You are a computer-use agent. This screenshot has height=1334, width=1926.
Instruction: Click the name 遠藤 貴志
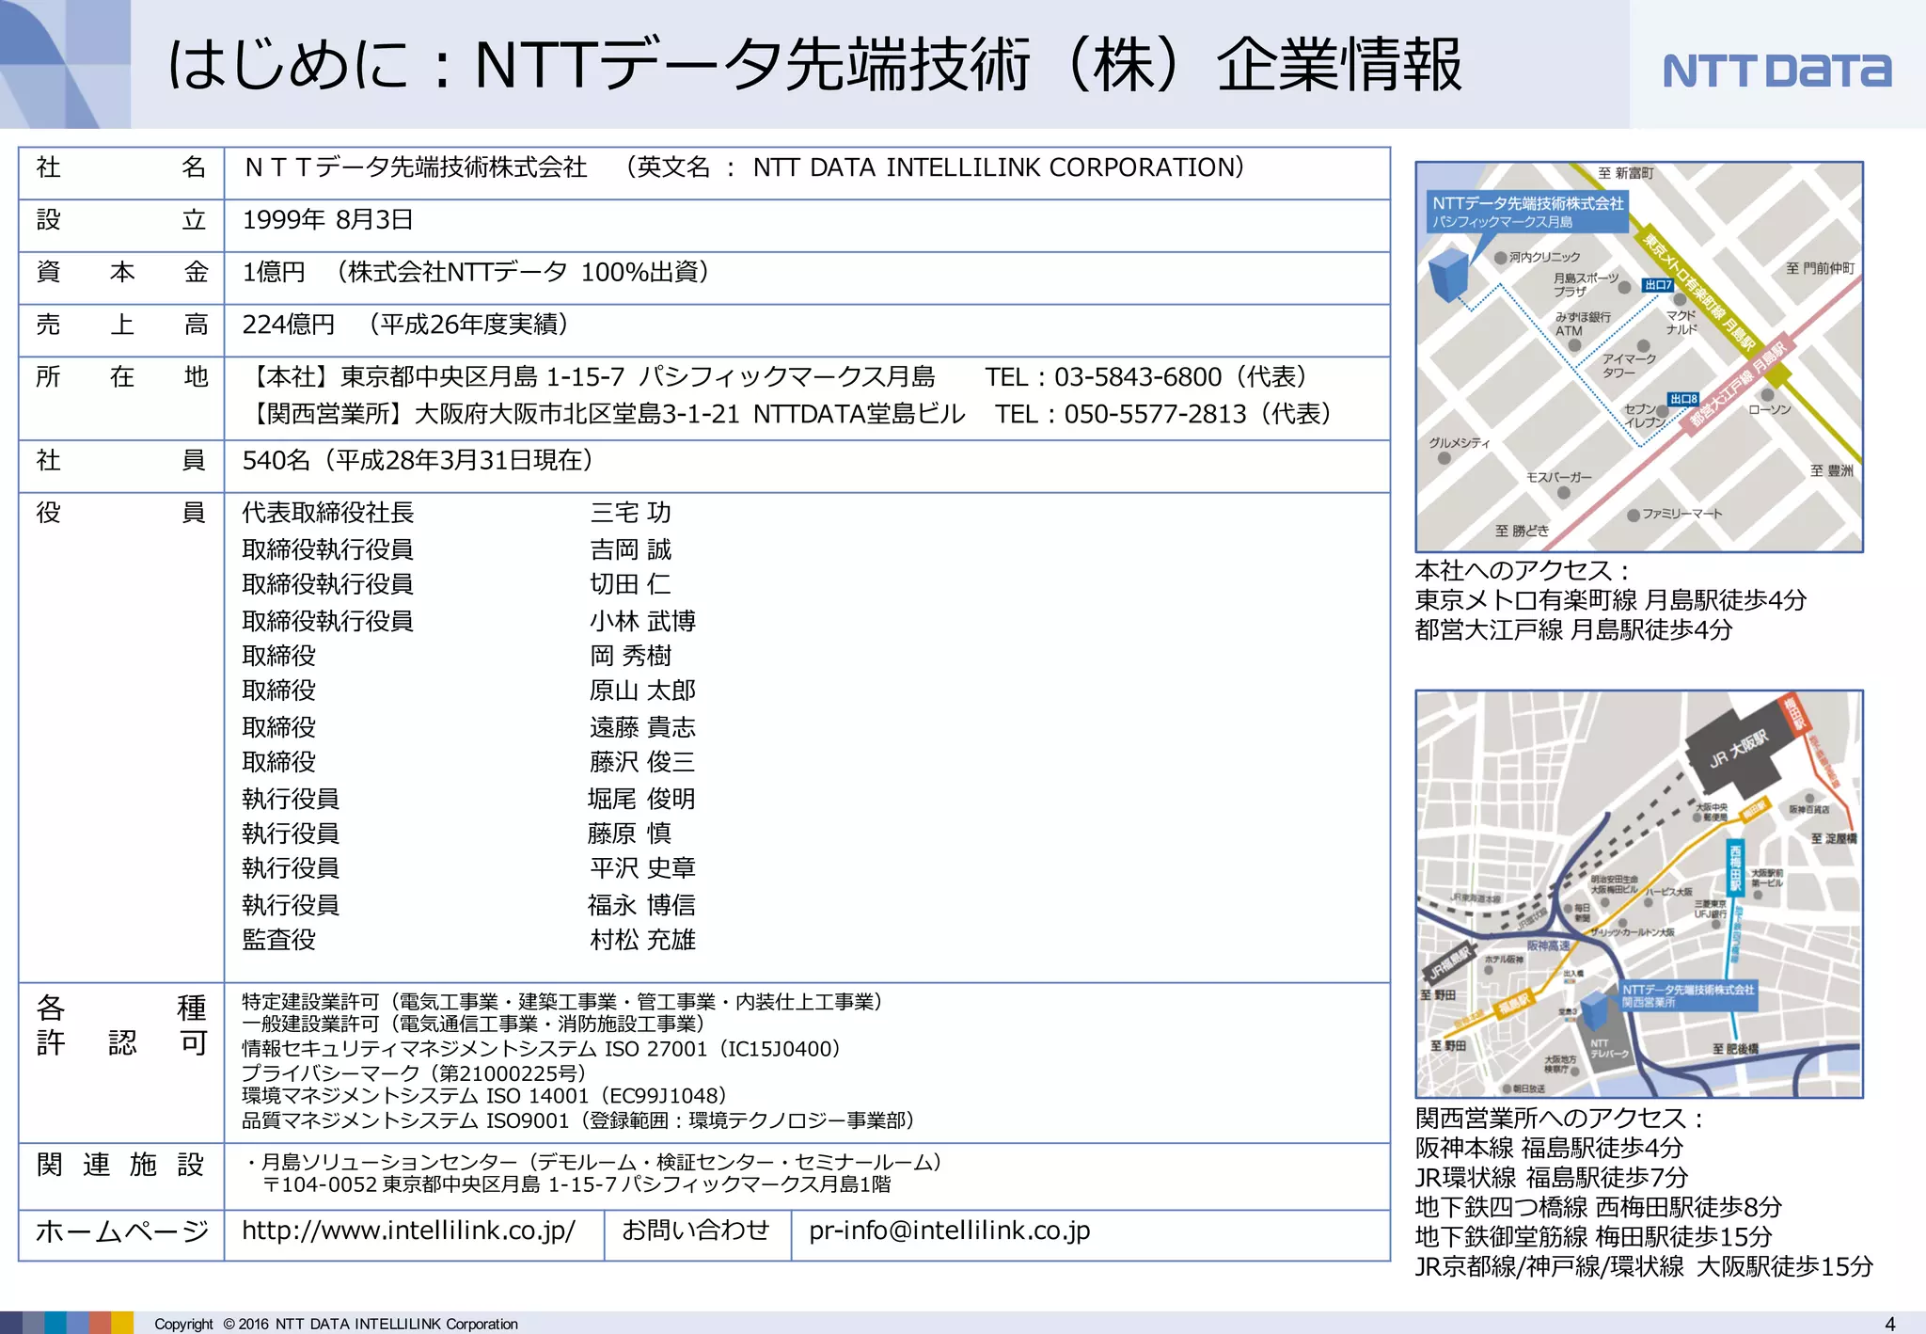(x=642, y=727)
